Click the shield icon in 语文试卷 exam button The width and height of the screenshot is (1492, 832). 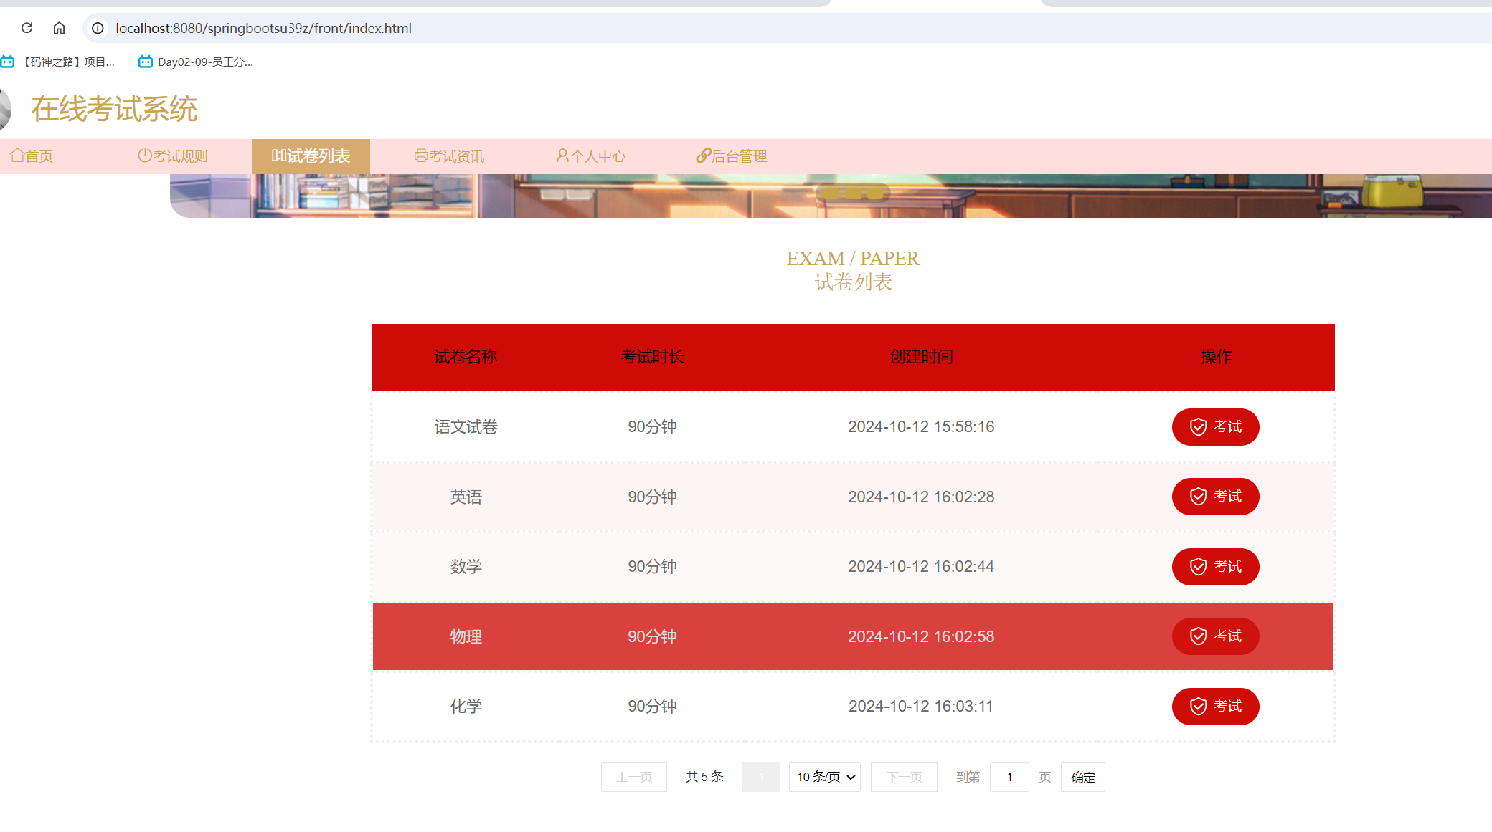1197,426
